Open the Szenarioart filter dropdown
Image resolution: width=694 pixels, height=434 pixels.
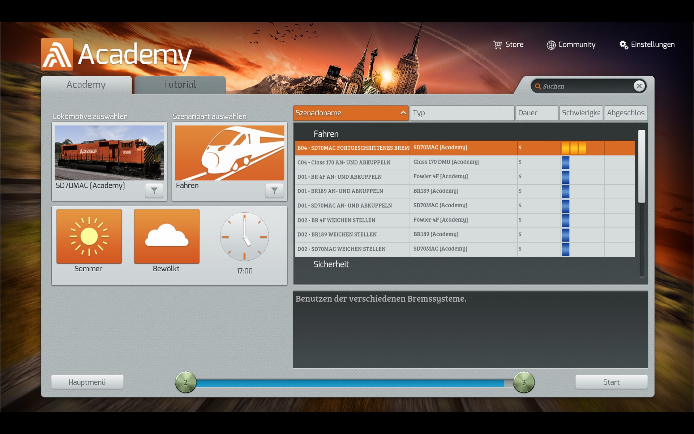tap(274, 191)
